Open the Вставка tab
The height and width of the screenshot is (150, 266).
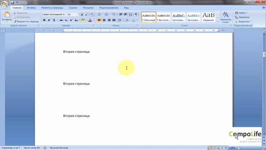pos(31,7)
